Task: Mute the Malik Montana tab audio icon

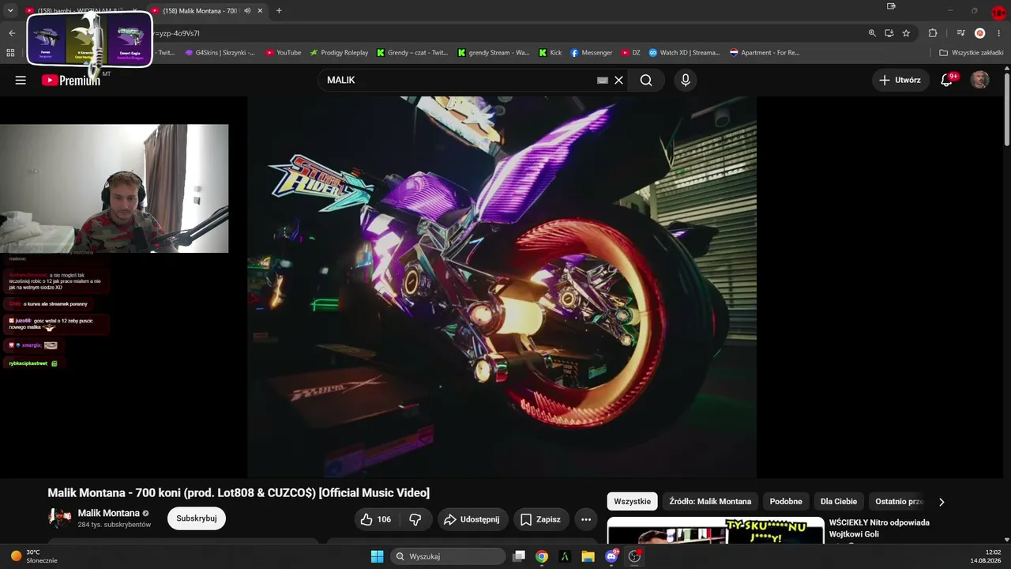Action: [x=248, y=10]
